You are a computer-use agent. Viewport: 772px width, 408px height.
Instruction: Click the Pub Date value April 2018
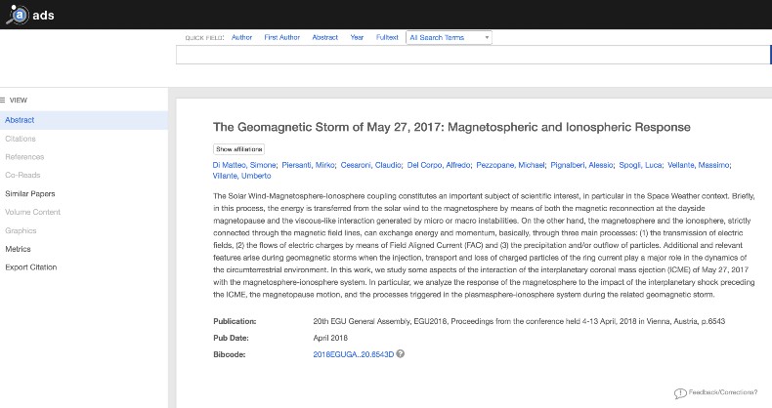click(330, 338)
